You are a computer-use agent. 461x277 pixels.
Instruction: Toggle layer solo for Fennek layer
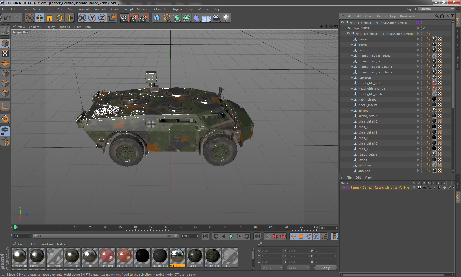tap(414, 188)
